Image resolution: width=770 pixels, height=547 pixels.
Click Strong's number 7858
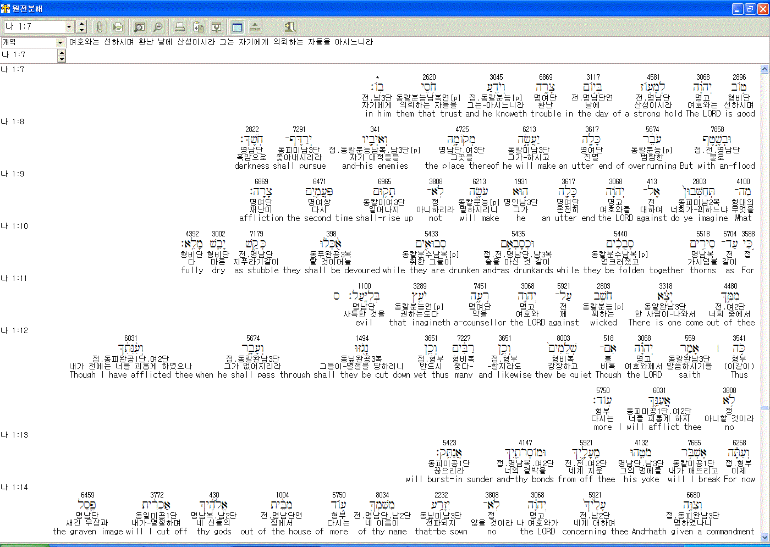[717, 129]
